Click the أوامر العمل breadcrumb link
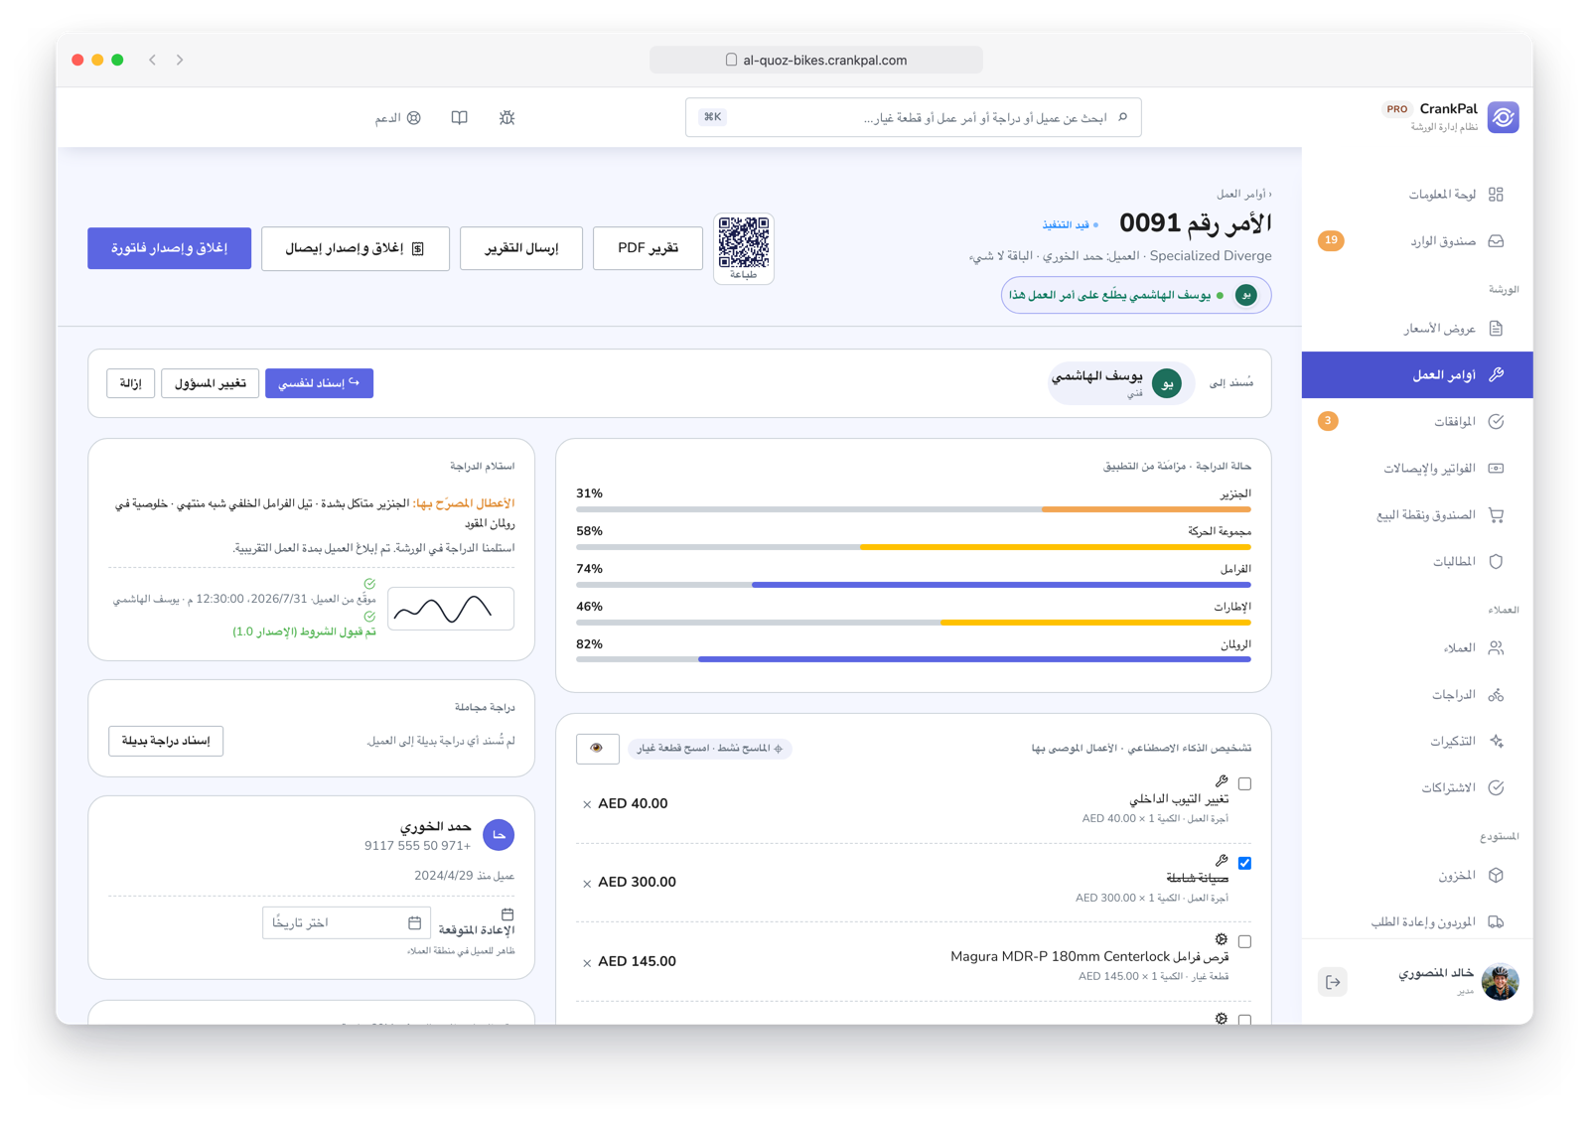The width and height of the screenshot is (1589, 1123). click(x=1243, y=194)
